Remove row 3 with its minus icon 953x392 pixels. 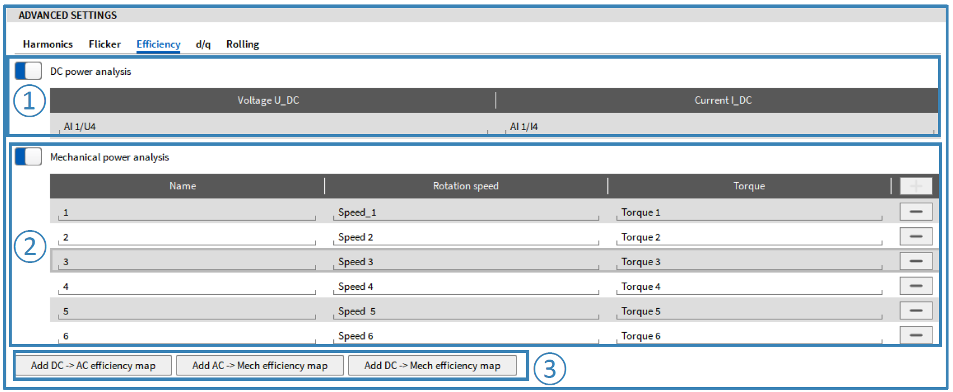916,261
